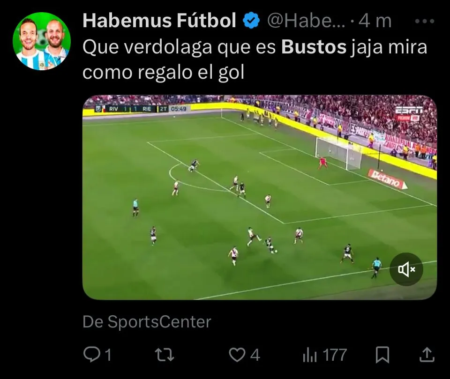Screen dimensions: 450x379
Task: Click the reply count 1
Action: (108, 355)
